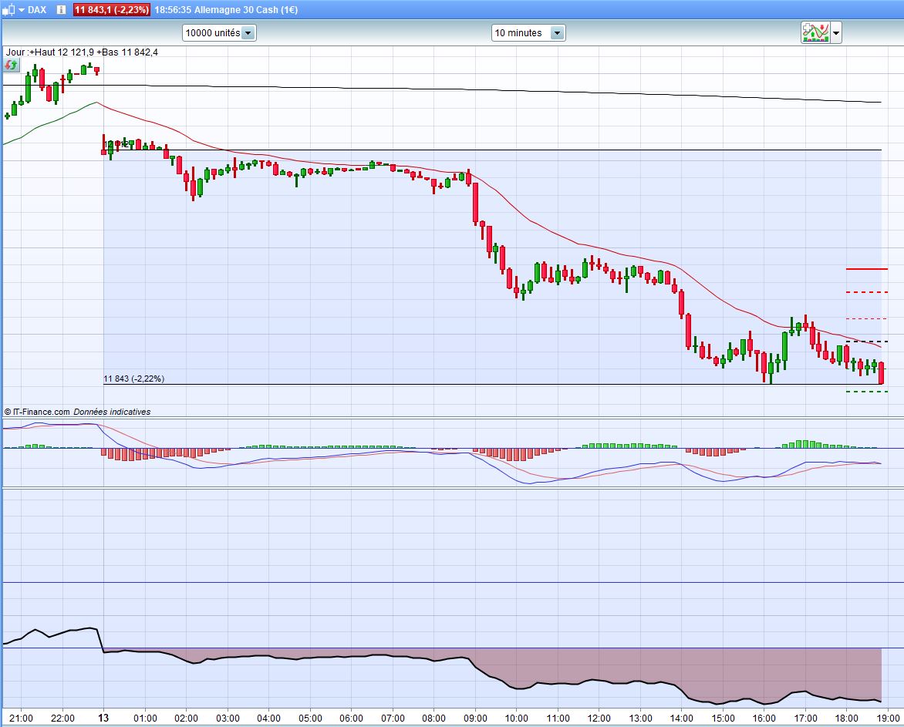Click the 11 843 (-2,22%) price line label
Viewport: 904px width, 727px height.
133,379
